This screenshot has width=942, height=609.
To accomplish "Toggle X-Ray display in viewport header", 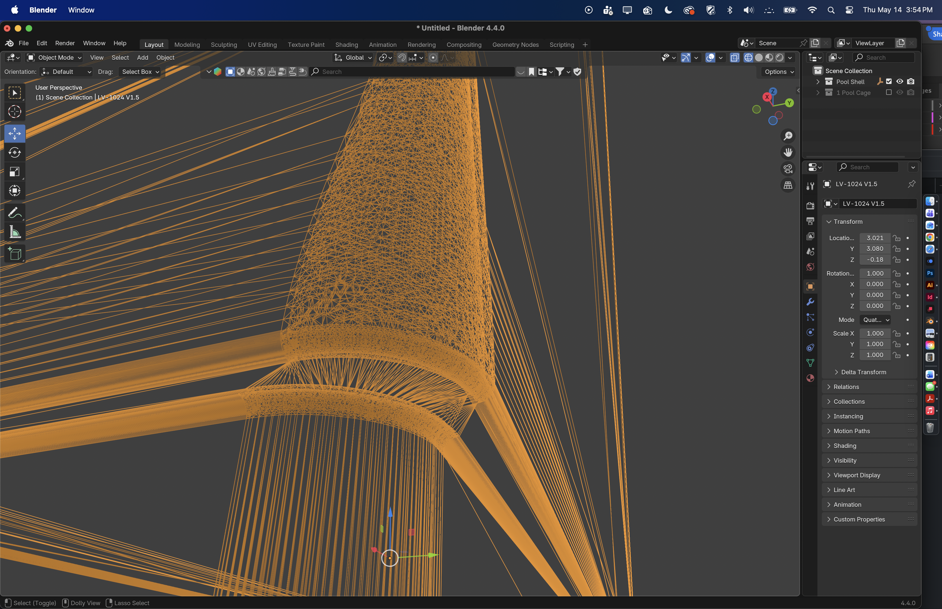I will [735, 58].
